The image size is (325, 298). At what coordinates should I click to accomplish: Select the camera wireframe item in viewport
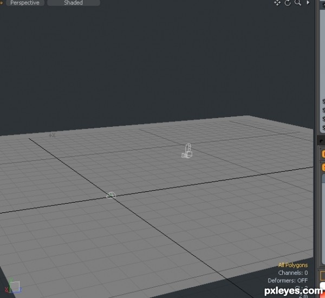187,151
